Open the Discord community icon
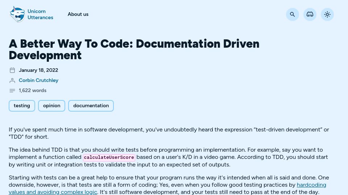Screen dimensions: 348x195 [310, 14]
